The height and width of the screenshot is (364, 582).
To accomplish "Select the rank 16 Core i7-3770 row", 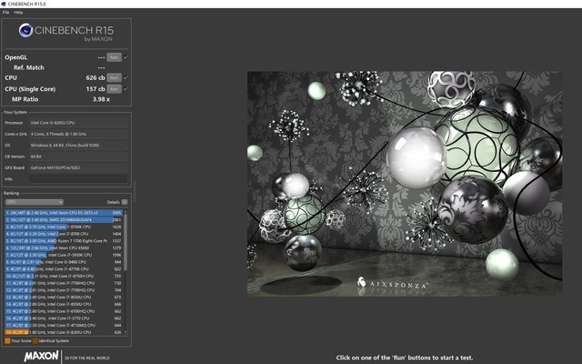I will [x=64, y=318].
